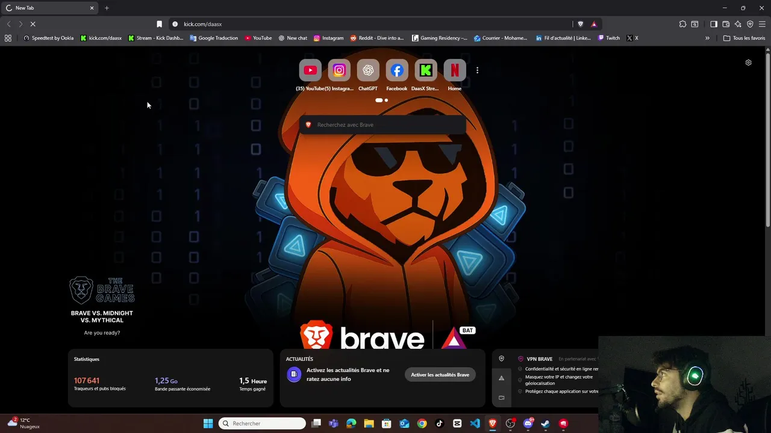
Task: Open LinkedIn Fil d'actualité bookmark
Action: tap(563, 38)
